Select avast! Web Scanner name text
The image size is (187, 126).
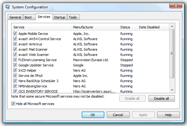[x=34, y=55]
